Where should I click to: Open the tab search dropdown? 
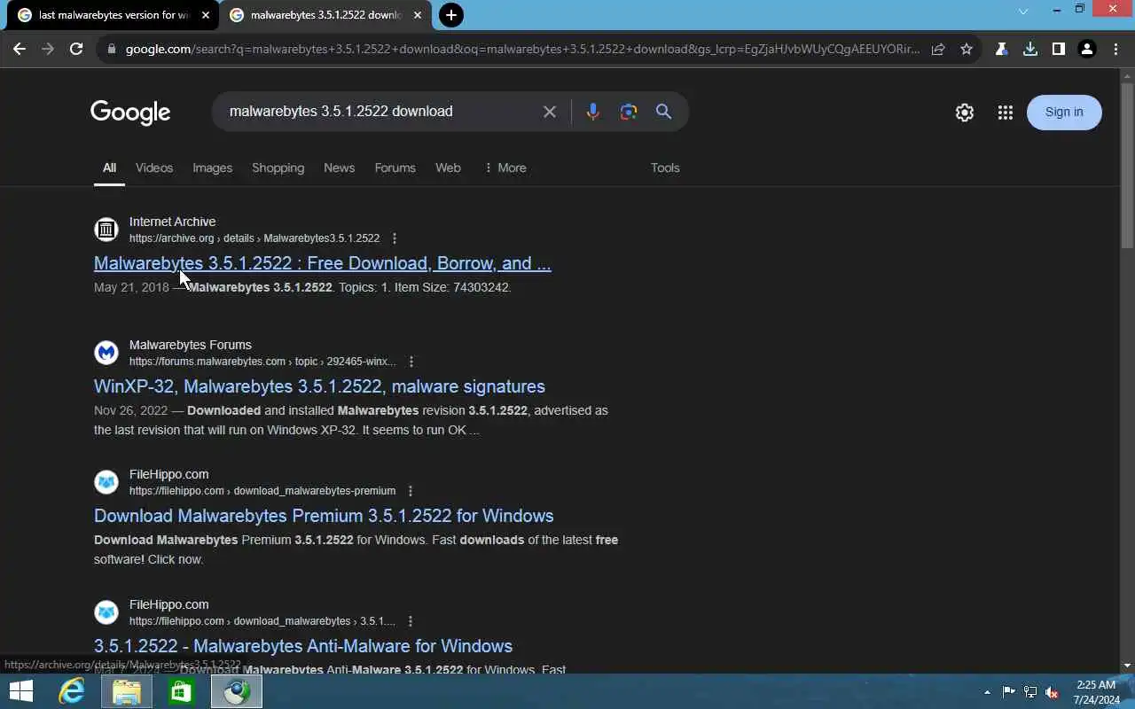tap(1022, 12)
